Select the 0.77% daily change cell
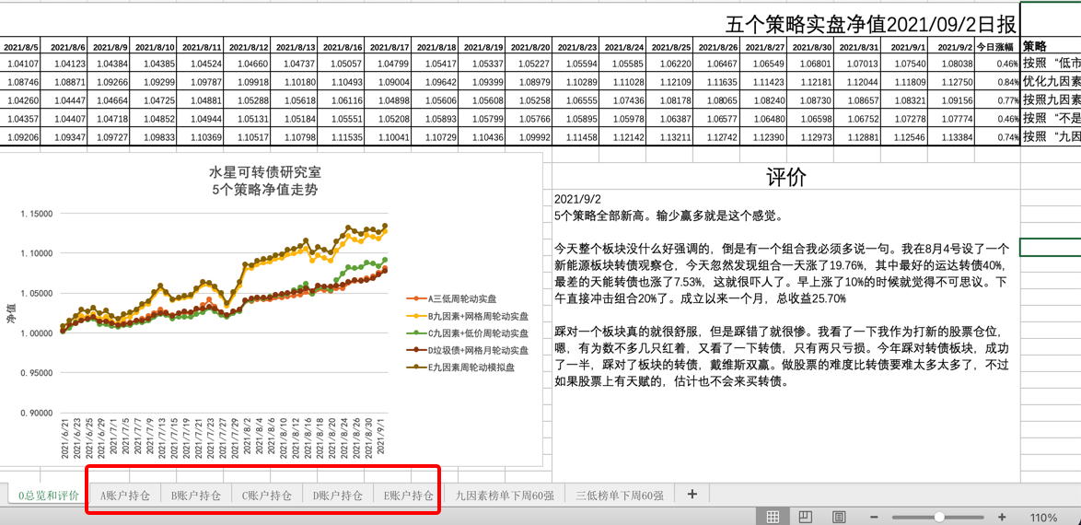The image size is (1081, 525). pos(997,100)
